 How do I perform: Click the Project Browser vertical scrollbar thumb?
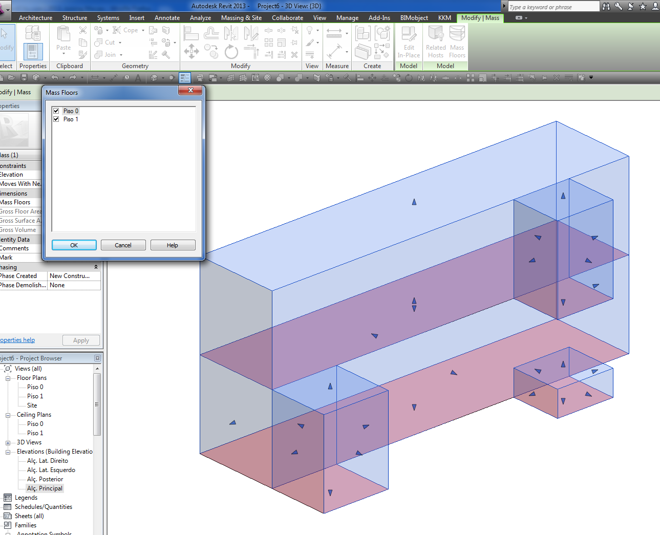97,404
